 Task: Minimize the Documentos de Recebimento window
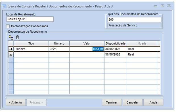point(156,6)
